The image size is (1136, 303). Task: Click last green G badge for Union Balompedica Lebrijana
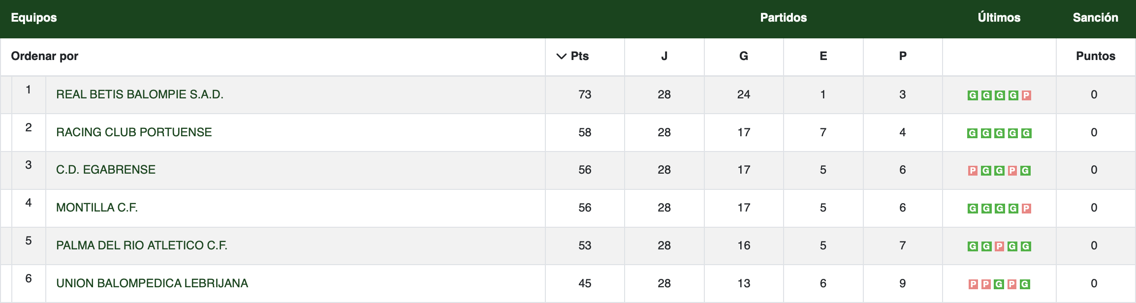(1025, 284)
